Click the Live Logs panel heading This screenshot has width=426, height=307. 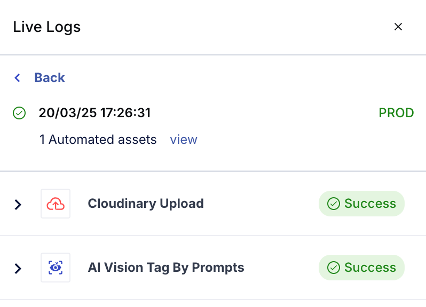point(47,27)
